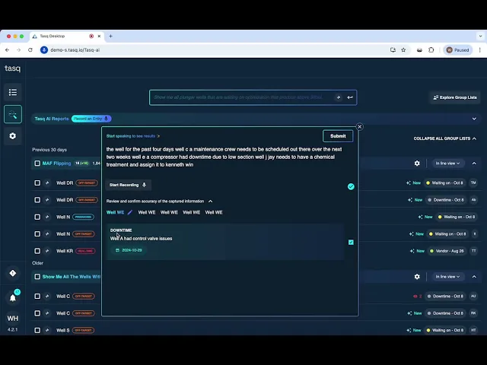Click the site info icon in address bar

[44, 50]
